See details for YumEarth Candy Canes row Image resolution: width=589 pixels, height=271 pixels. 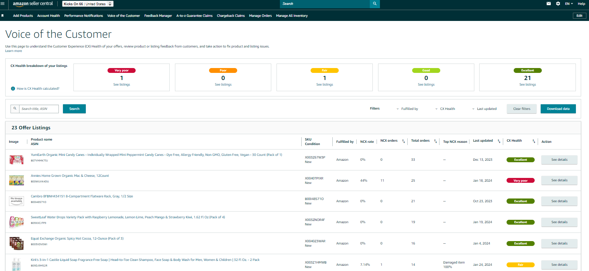pos(559,160)
